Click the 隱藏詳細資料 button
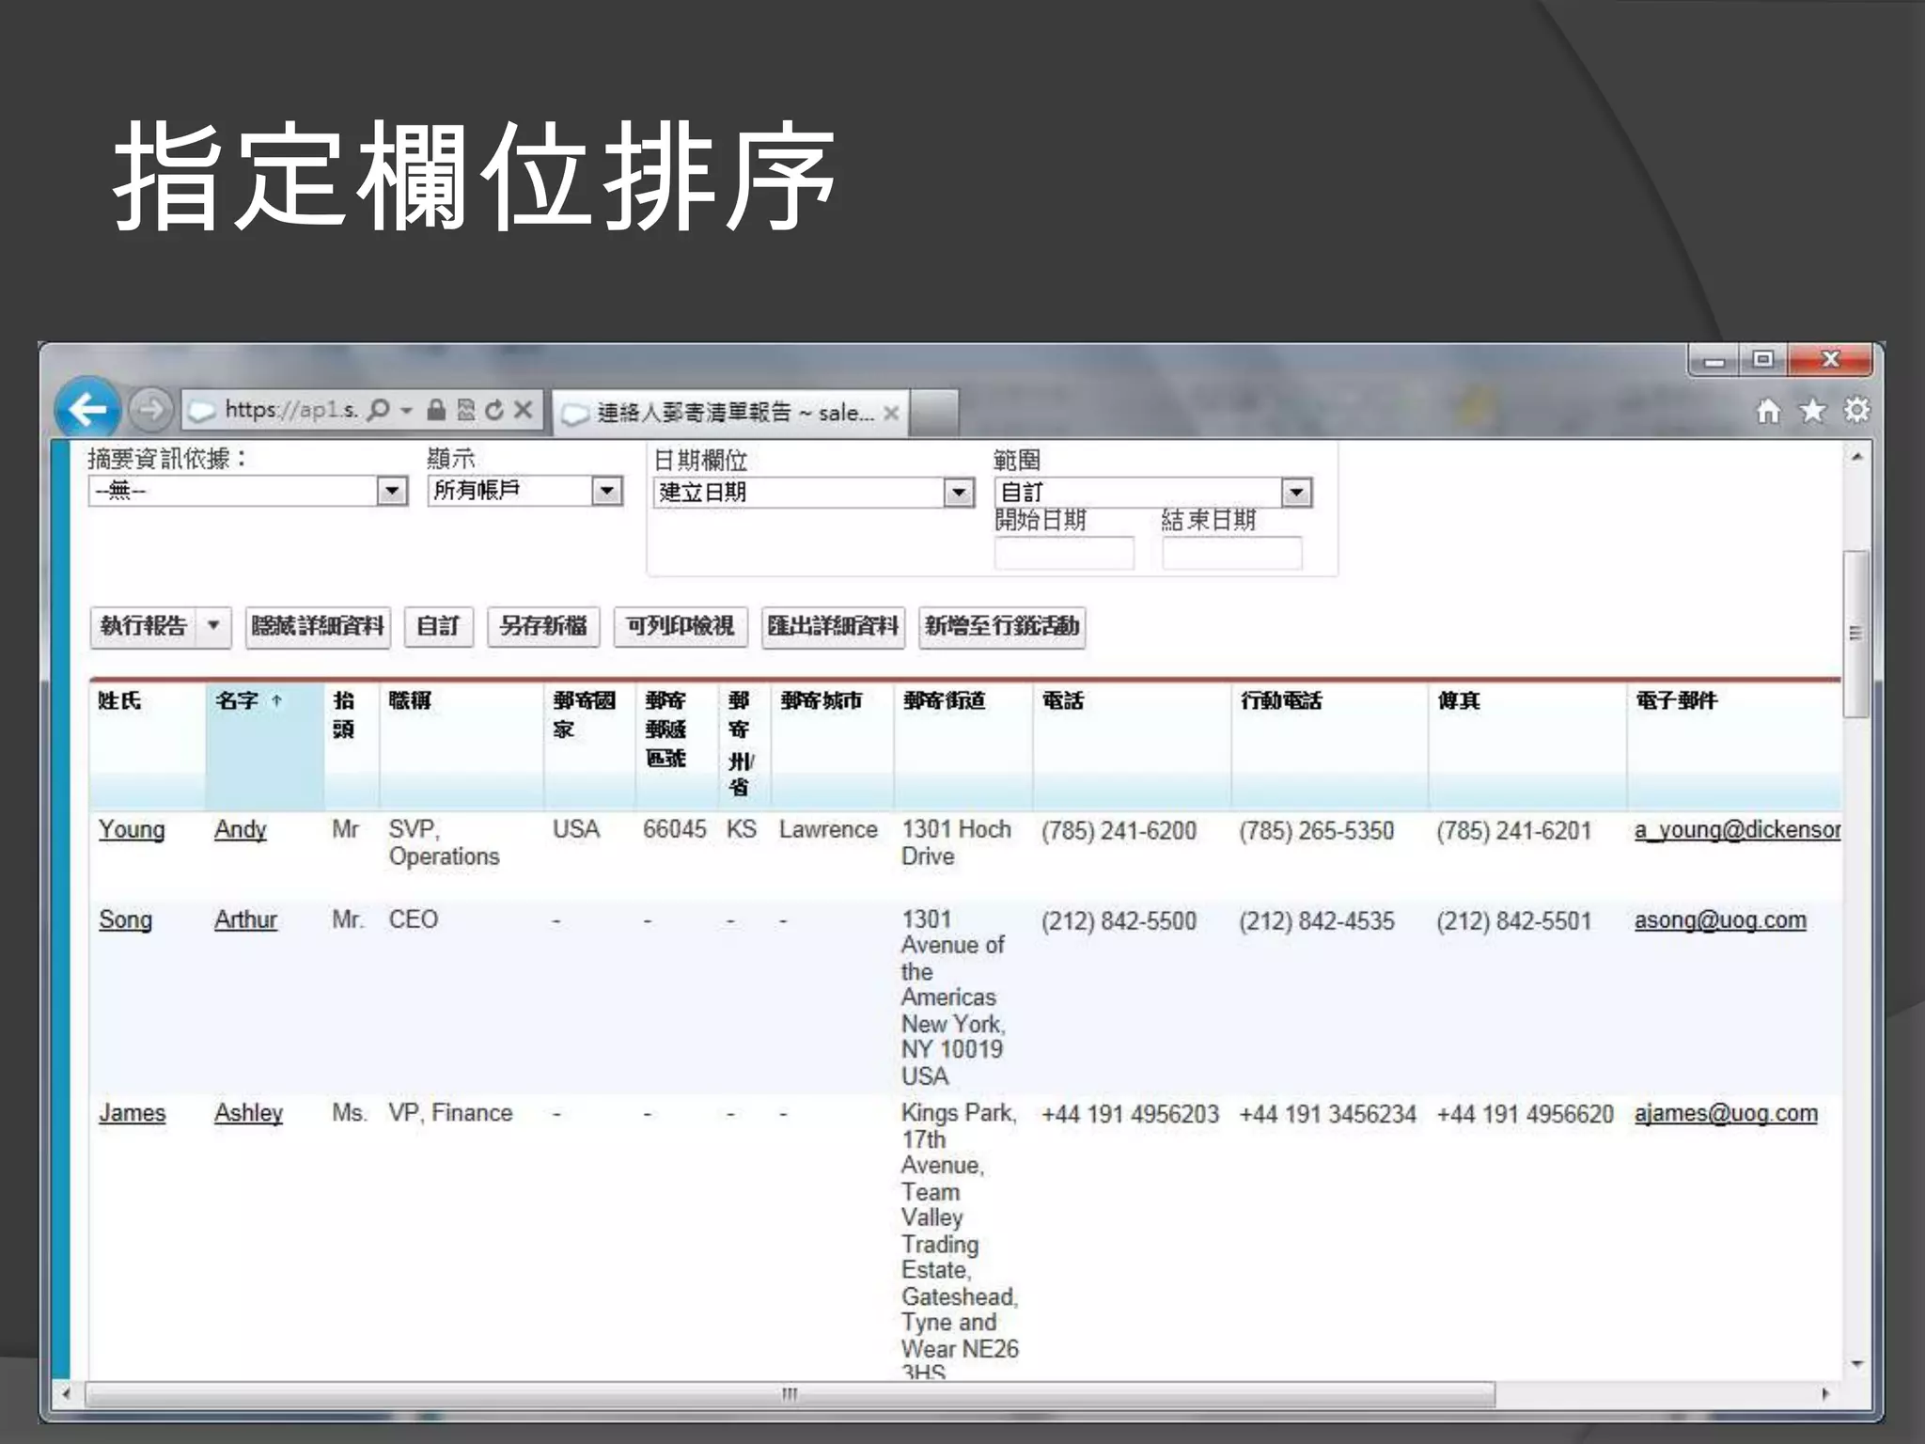The height and width of the screenshot is (1444, 1925). (x=318, y=626)
